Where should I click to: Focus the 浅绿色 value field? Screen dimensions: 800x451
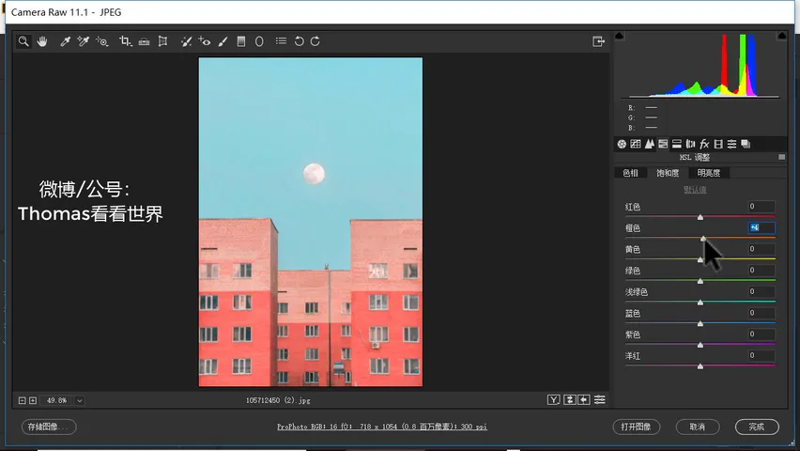[x=762, y=291]
